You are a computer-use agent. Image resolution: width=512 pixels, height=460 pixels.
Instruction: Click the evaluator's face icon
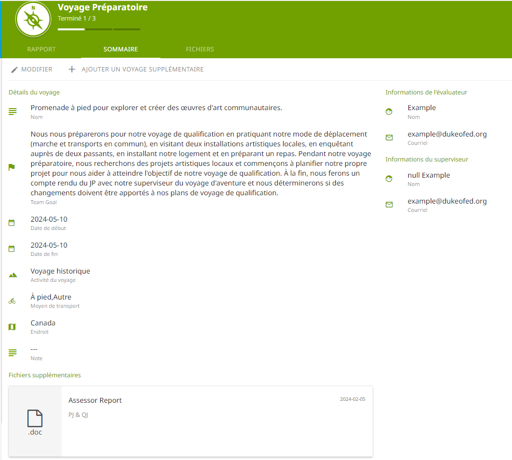click(389, 112)
